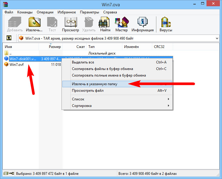
Task: Select the Win7-disk001.v... file name
Action: coord(23,59)
